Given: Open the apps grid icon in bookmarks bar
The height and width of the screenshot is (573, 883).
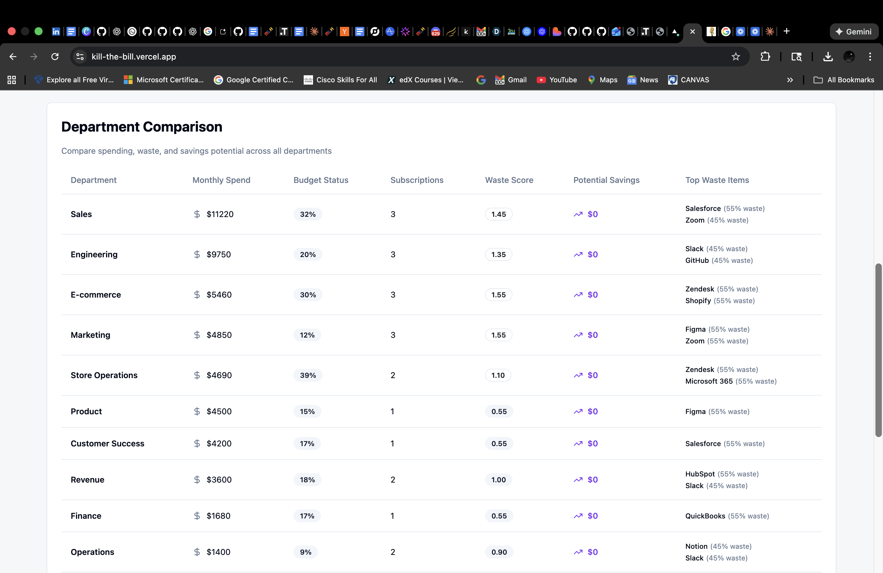Looking at the screenshot, I should (11, 80).
